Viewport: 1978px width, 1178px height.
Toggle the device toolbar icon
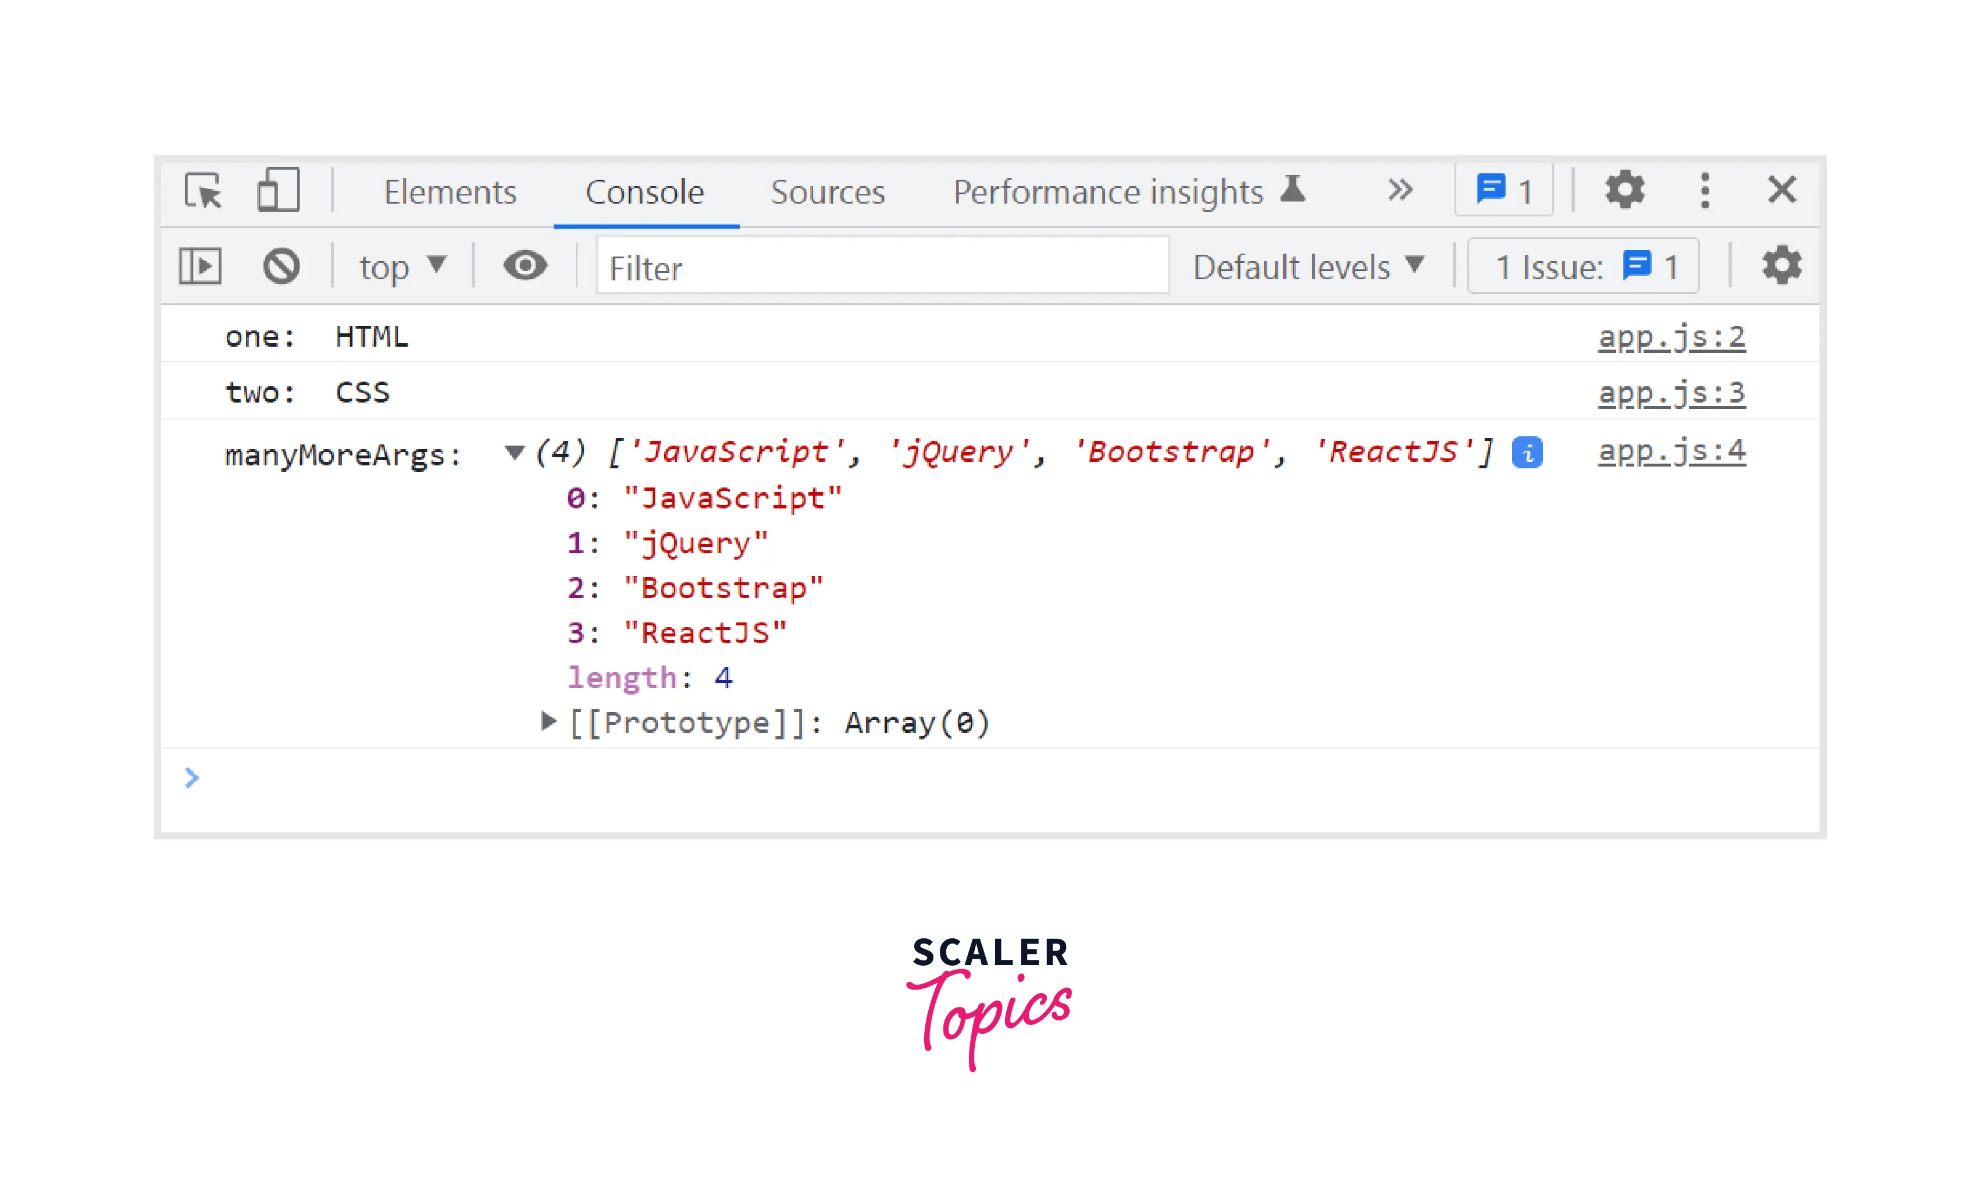tap(279, 190)
